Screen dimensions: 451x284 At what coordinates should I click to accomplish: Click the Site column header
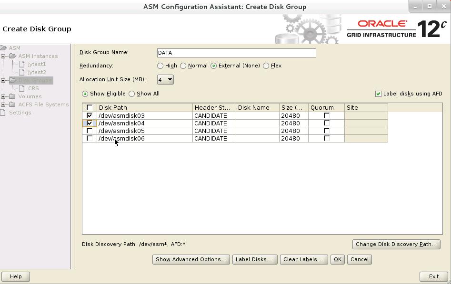coord(366,108)
